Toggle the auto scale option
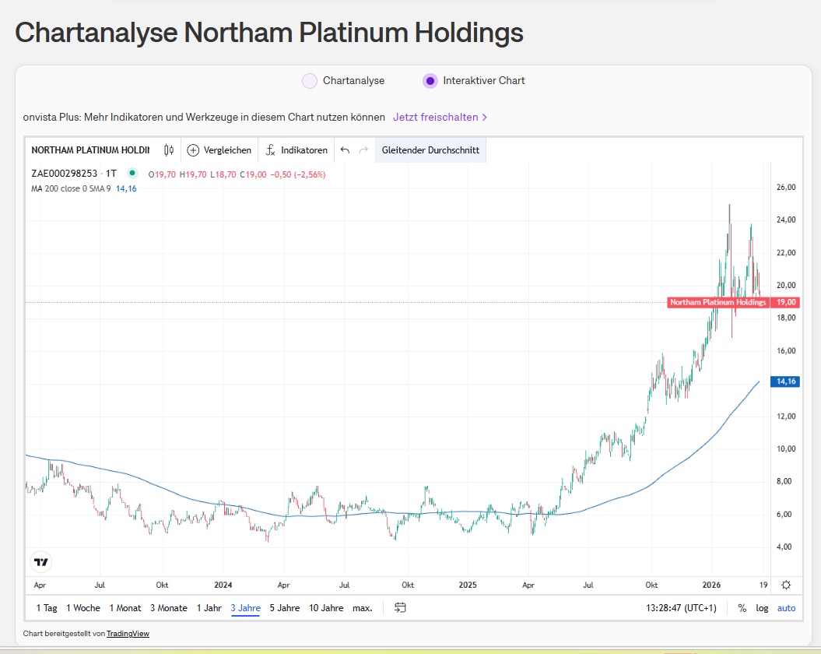The height and width of the screenshot is (654, 821). [x=786, y=608]
